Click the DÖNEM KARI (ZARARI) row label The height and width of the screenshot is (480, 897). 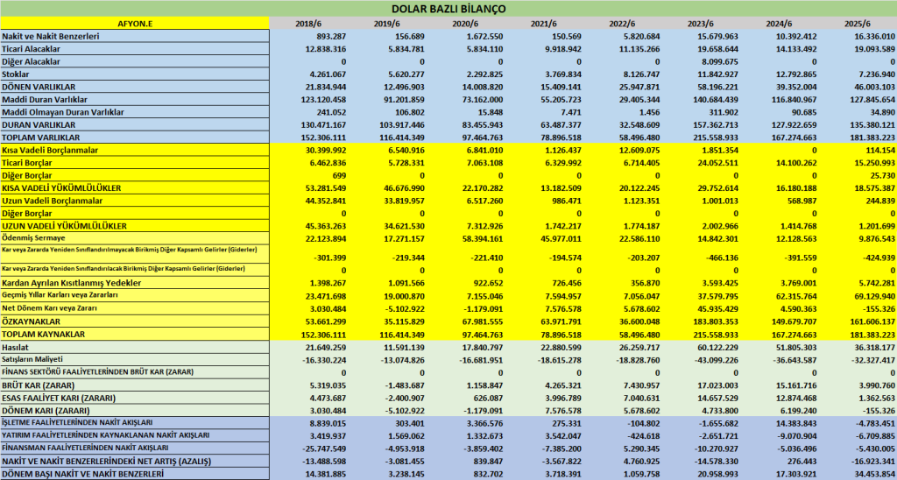coord(46,410)
